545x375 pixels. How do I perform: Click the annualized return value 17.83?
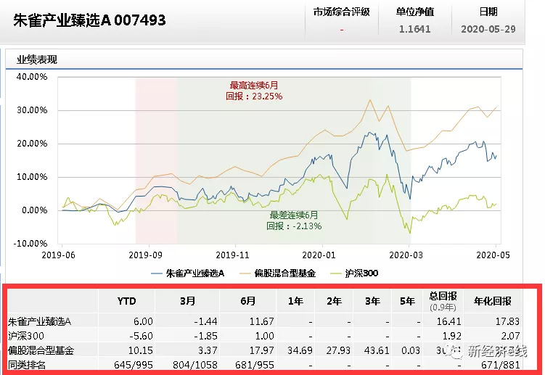(x=507, y=321)
